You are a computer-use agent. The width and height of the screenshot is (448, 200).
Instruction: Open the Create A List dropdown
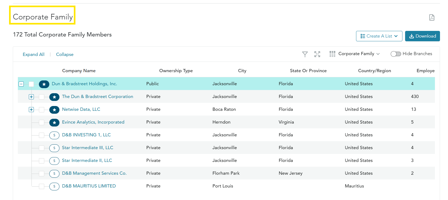coord(379,36)
